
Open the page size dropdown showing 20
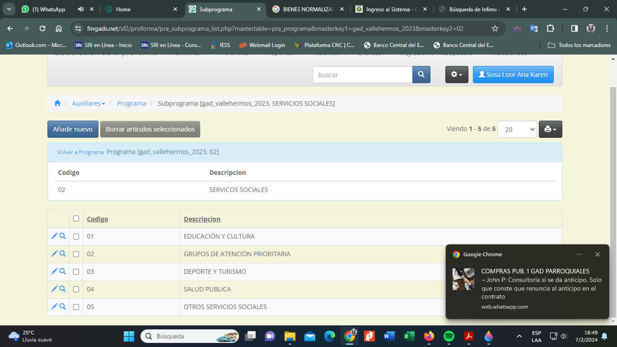[517, 129]
